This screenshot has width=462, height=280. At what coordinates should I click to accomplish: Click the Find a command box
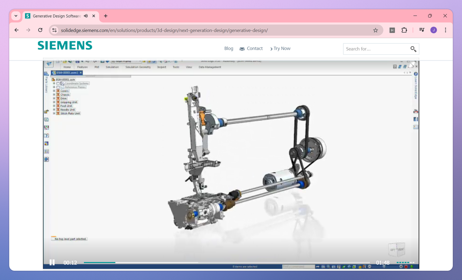click(298, 267)
